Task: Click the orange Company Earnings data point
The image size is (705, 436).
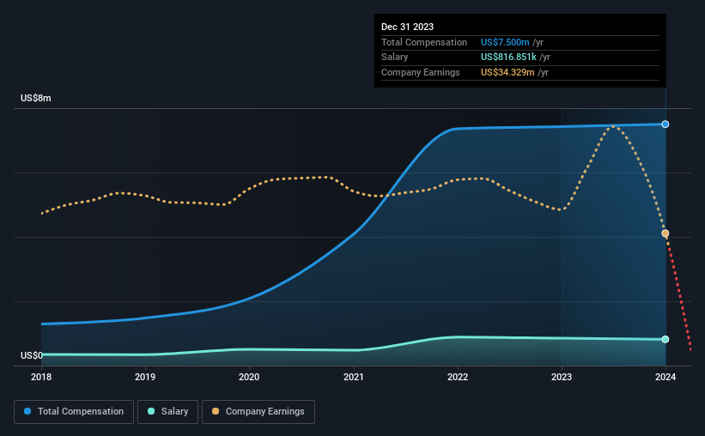Action: click(665, 233)
